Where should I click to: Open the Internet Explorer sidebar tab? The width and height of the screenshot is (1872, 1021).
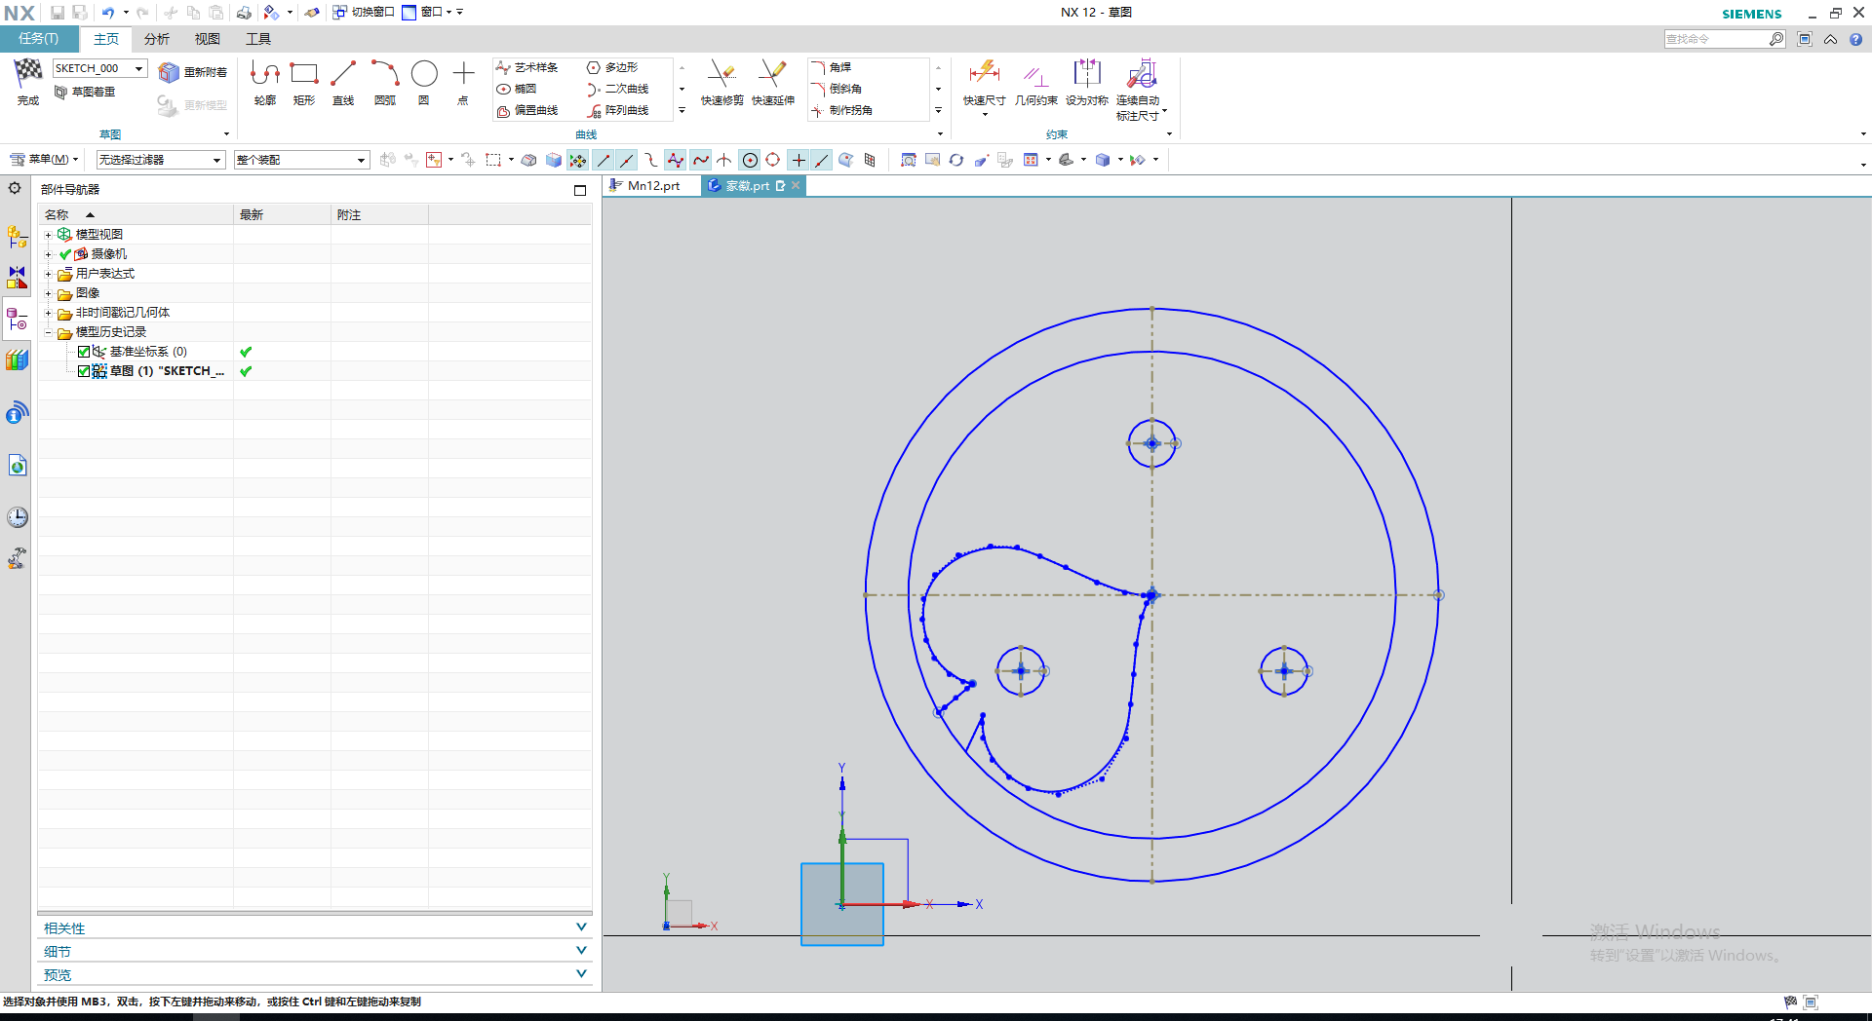(x=18, y=466)
